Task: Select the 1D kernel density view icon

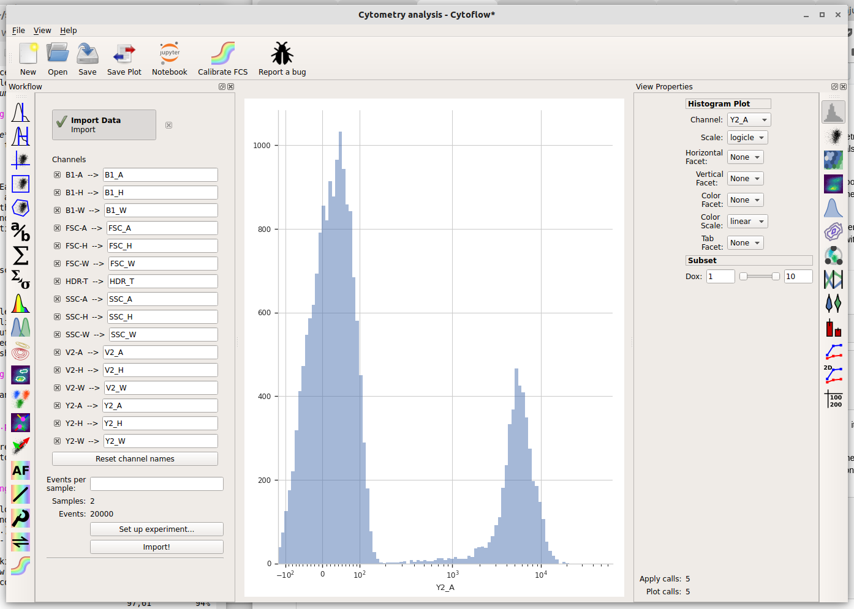Action: pyautogui.click(x=833, y=207)
